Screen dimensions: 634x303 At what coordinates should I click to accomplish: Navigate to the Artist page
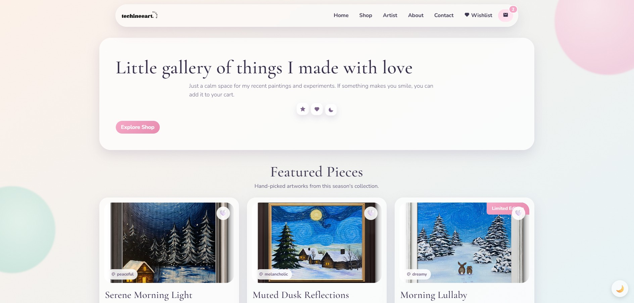pyautogui.click(x=390, y=15)
